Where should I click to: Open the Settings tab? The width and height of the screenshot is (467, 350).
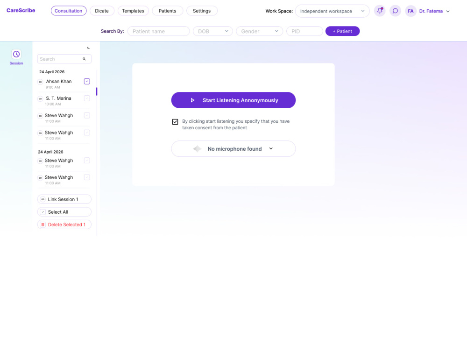(x=202, y=11)
